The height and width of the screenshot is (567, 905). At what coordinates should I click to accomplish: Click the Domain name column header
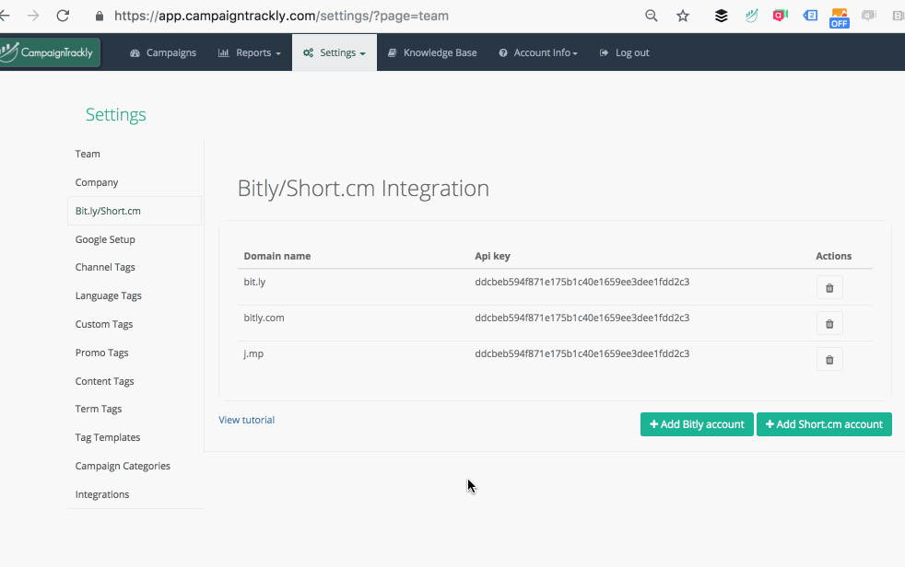[x=277, y=256]
